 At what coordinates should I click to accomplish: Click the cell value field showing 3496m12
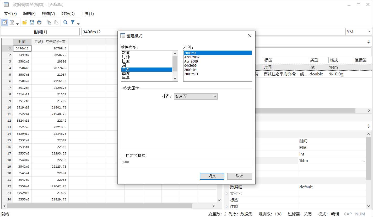(213, 32)
